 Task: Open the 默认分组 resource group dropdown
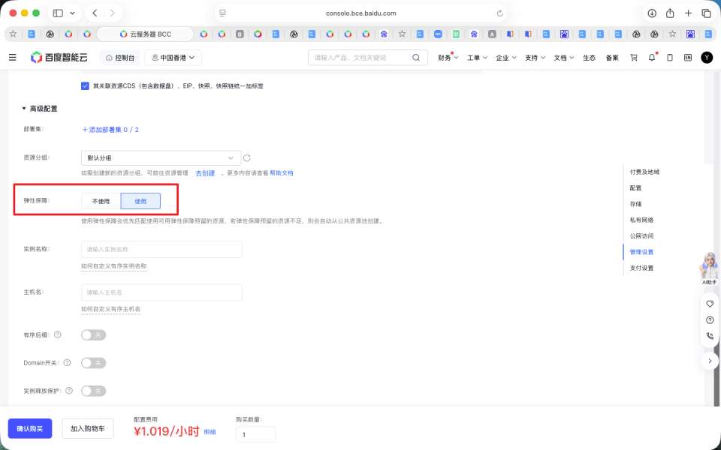click(161, 158)
